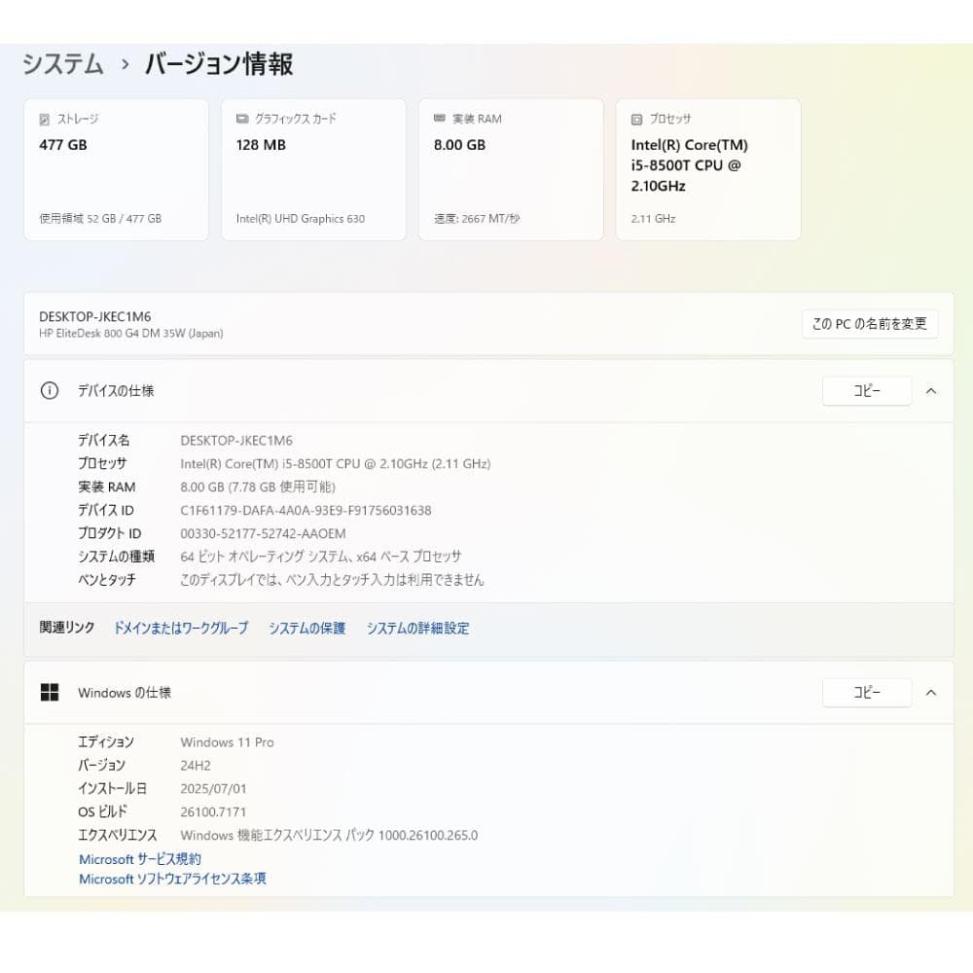Open the ドメインまたはワークグループ link

click(x=180, y=628)
